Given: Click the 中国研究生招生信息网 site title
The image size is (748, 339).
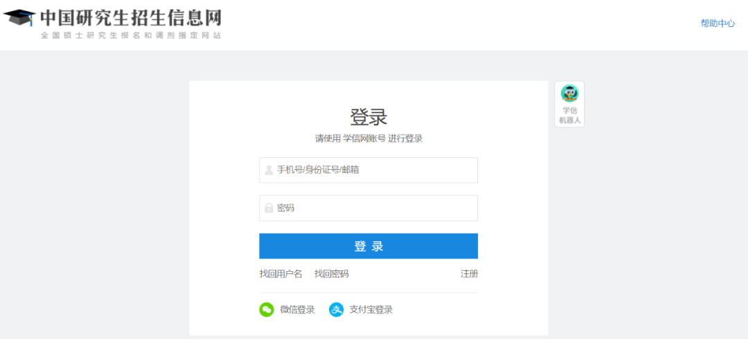Looking at the screenshot, I should click(131, 17).
